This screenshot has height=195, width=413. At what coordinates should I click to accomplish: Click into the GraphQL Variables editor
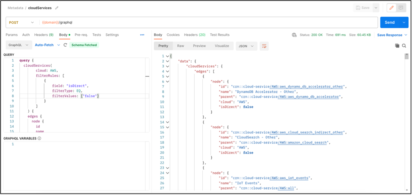(76, 166)
